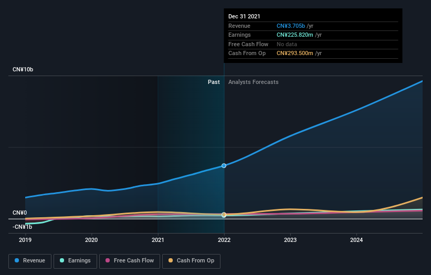This screenshot has height=275, width=431.
Task: Click the 2023 x-axis label
Action: click(290, 240)
